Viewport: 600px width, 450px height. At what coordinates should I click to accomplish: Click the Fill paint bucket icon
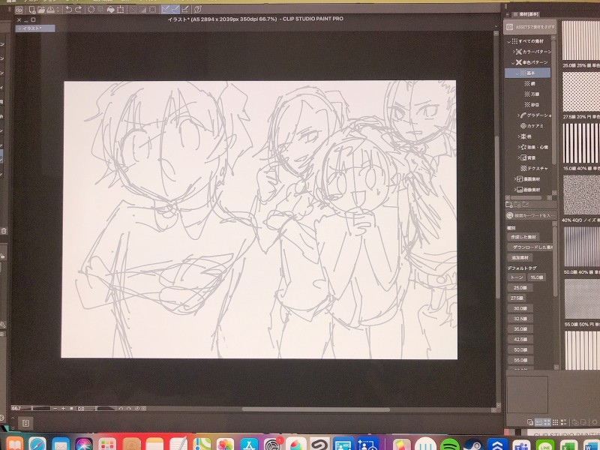pos(111,10)
